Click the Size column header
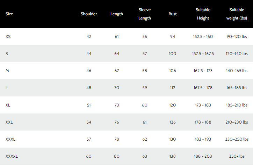 [x=9, y=14]
